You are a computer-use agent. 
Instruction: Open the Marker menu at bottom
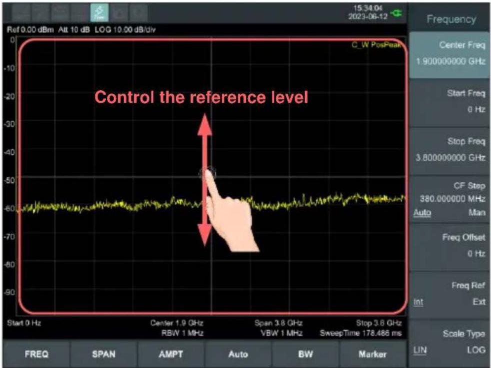372,354
